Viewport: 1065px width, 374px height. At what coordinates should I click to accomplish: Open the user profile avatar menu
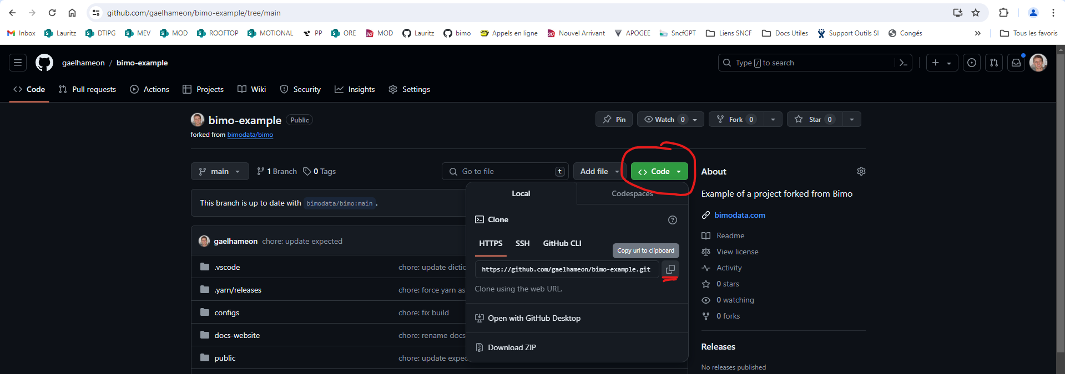pos(1038,63)
